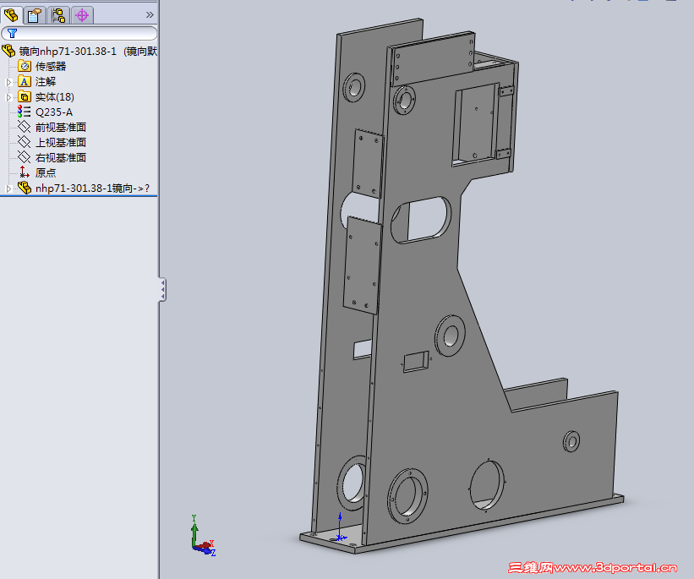Select the Q235-A material entry

tap(54, 112)
